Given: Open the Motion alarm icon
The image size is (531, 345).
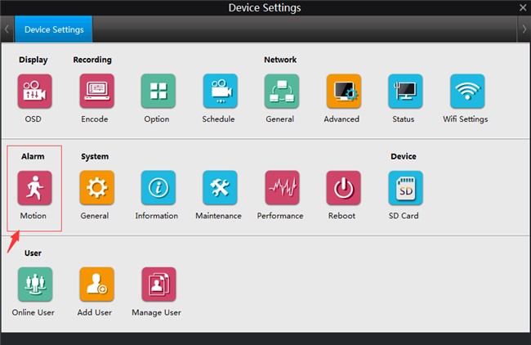Looking at the screenshot, I should click(34, 188).
